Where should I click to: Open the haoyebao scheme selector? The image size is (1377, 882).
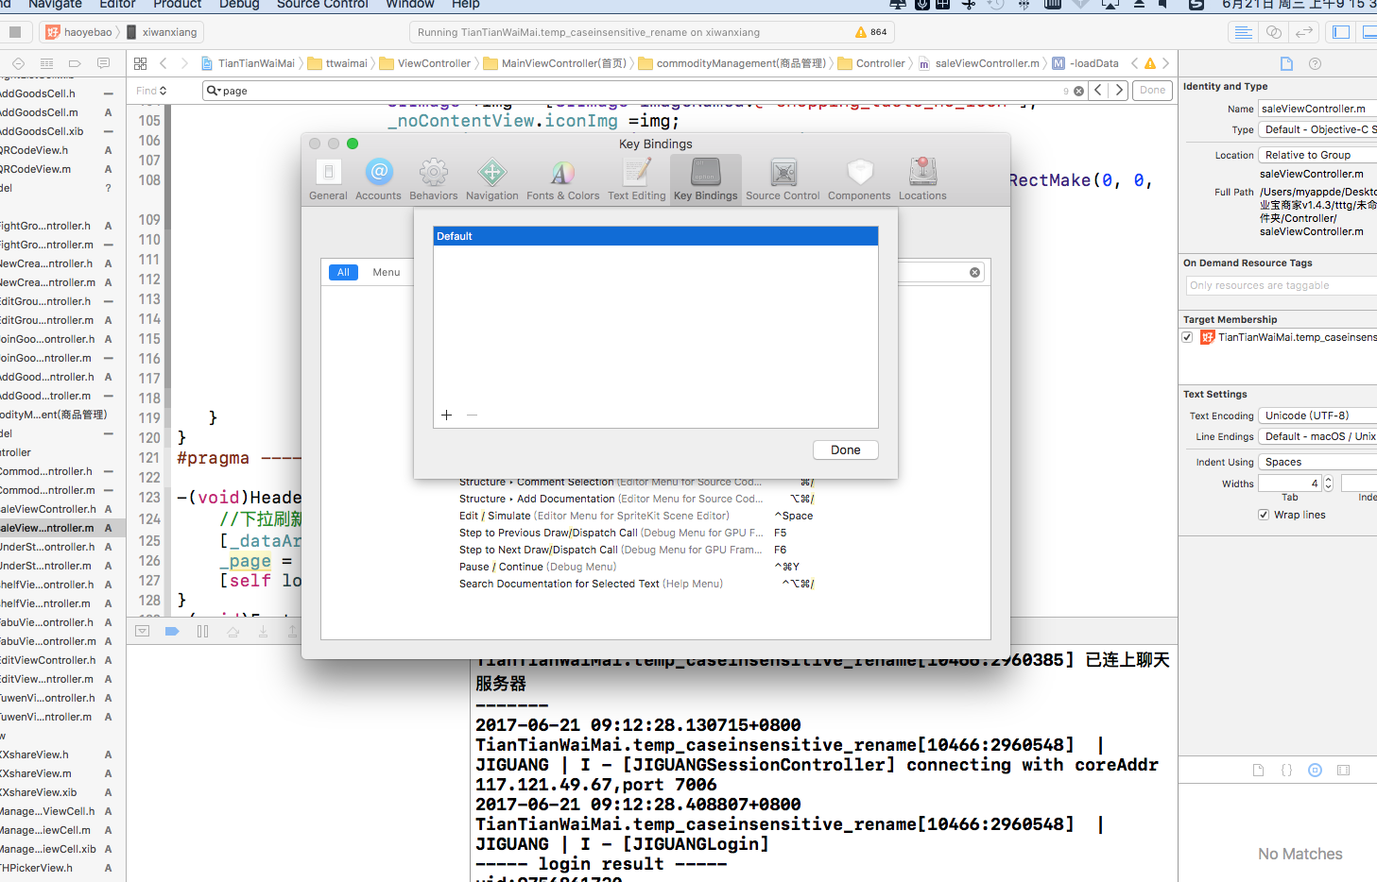pos(80,32)
